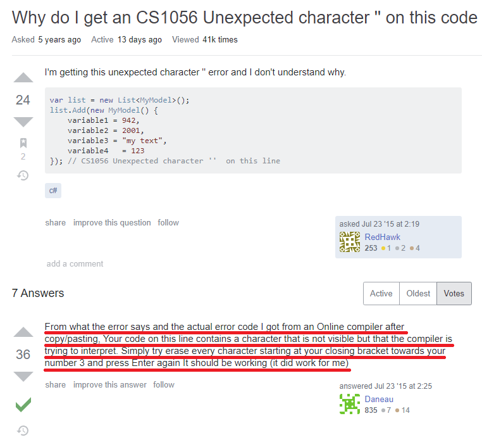
Task: Open the c# tag
Action: [53, 191]
